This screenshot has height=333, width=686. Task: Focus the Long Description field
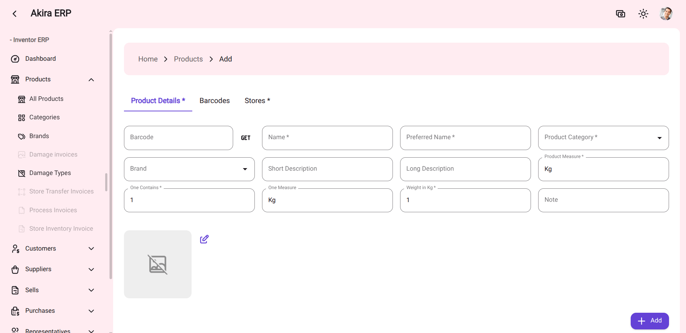(465, 169)
